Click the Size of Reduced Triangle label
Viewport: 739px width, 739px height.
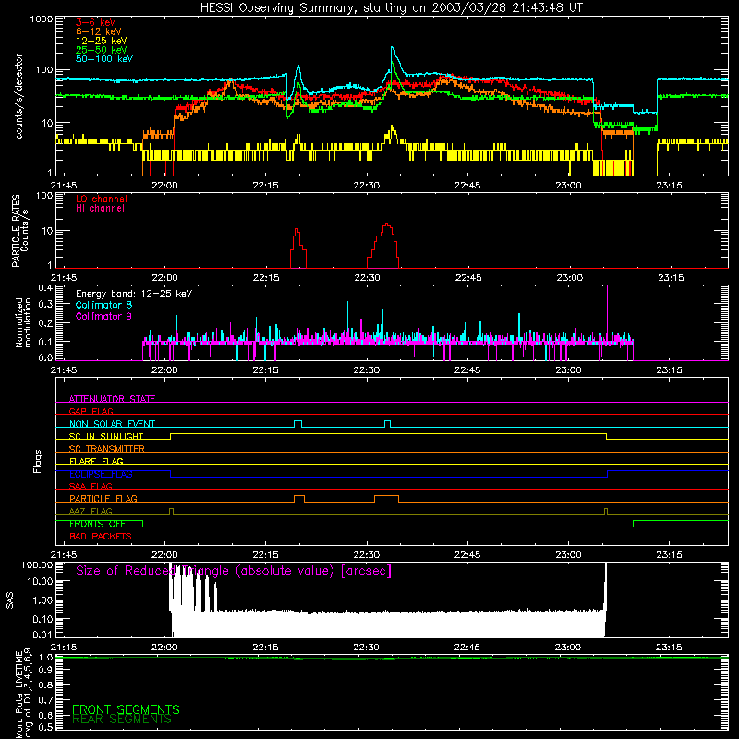(234, 571)
